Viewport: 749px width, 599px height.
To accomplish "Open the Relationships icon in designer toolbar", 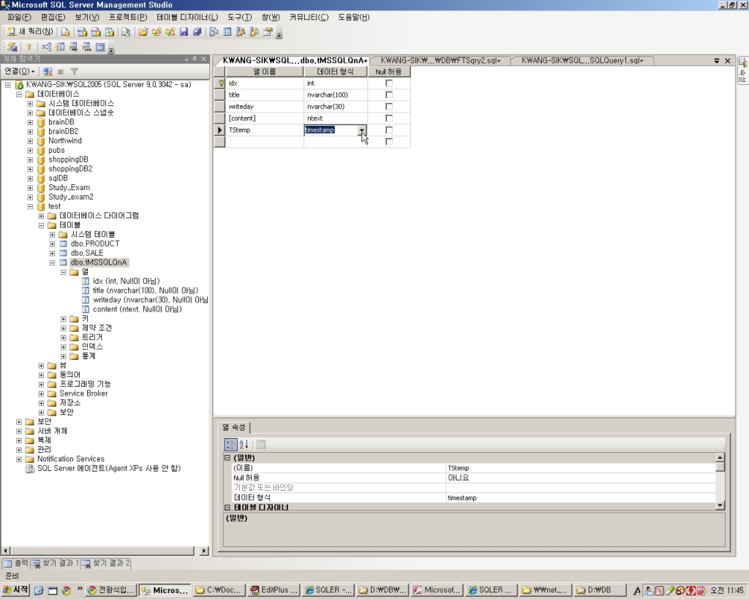I will coord(46,47).
